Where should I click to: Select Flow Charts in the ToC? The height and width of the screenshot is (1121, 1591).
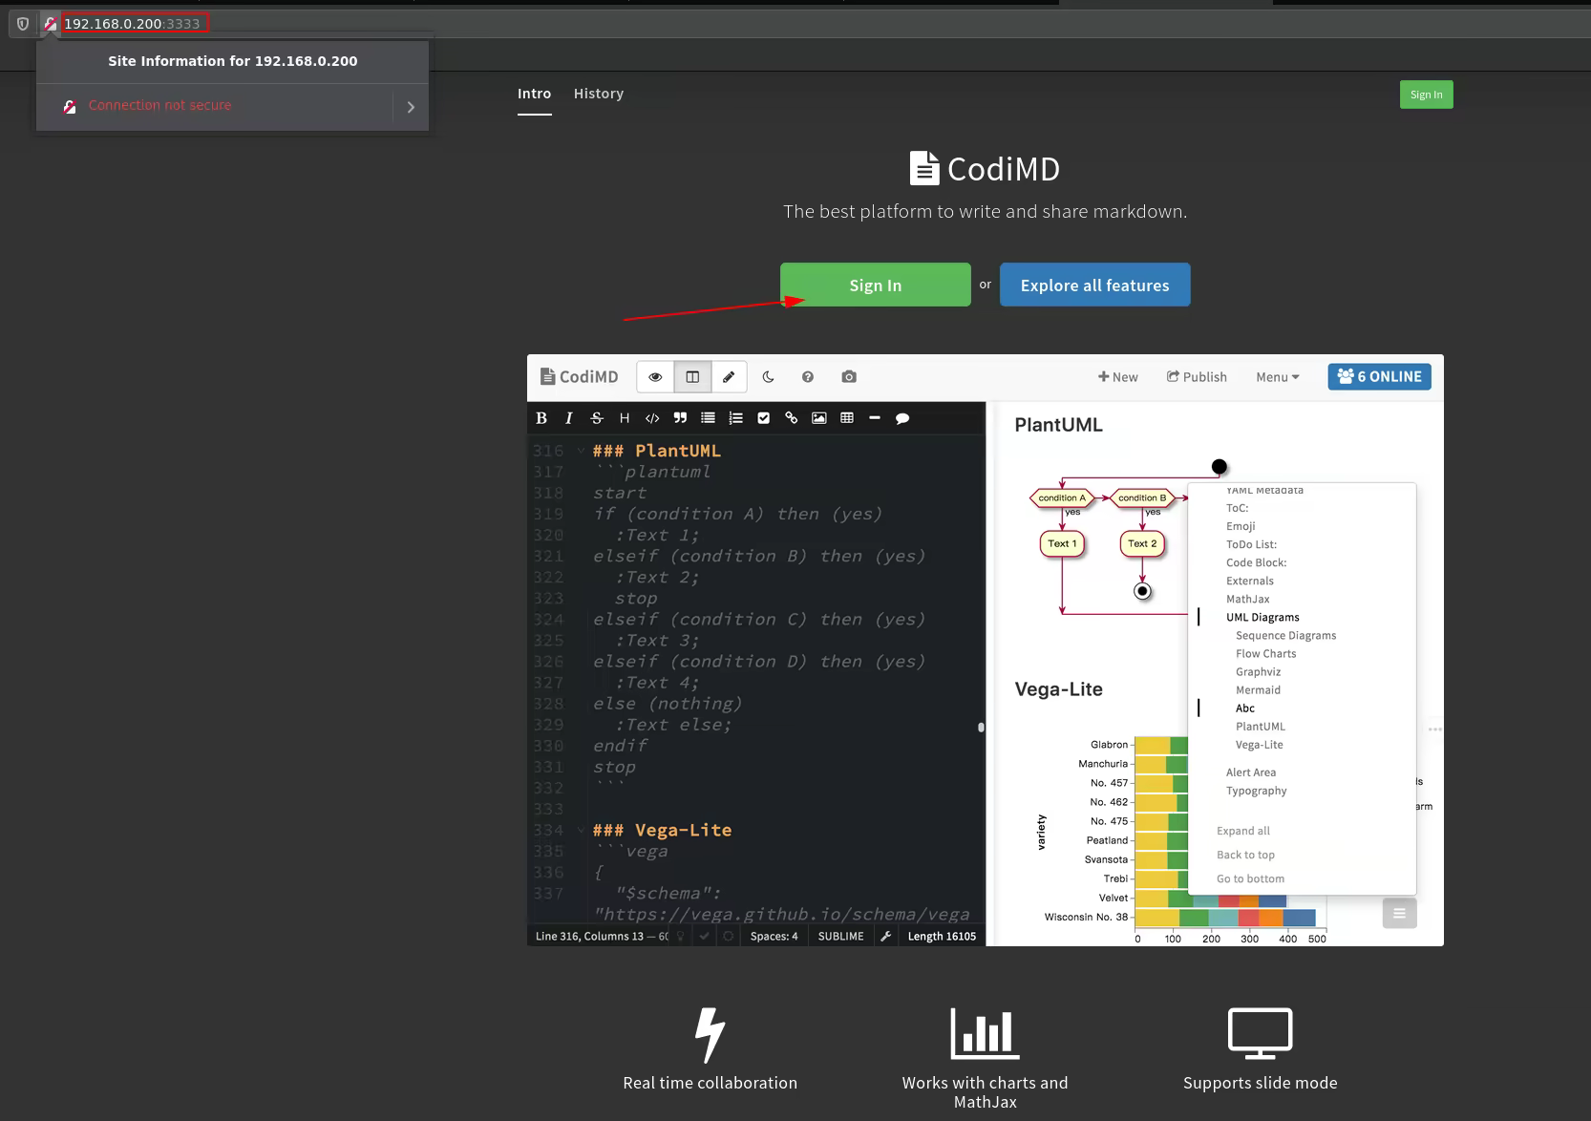[1265, 654]
